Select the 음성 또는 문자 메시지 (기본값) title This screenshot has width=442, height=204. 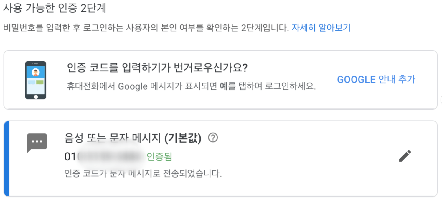[133, 138]
